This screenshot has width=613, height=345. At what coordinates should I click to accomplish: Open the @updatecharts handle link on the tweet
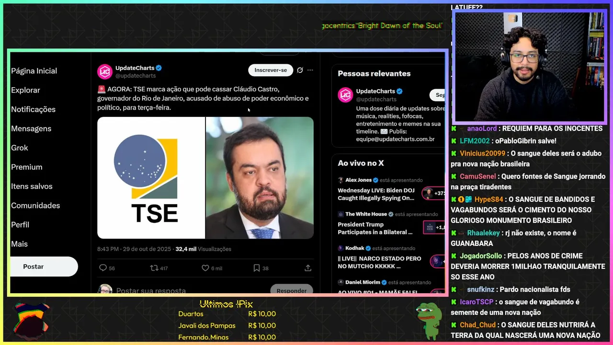(136, 76)
